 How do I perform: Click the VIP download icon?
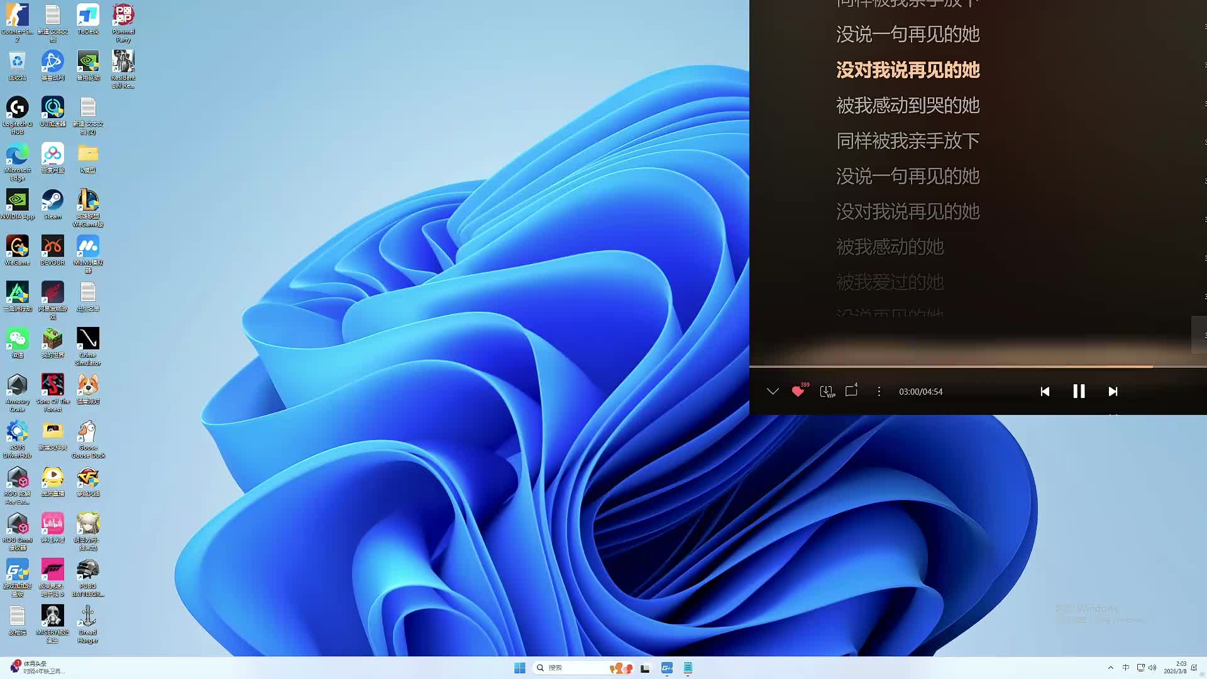pyautogui.click(x=827, y=391)
